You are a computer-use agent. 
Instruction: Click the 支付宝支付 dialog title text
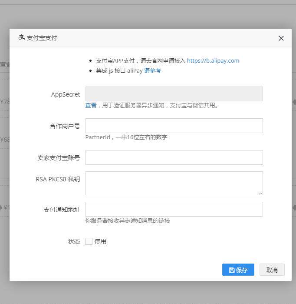tap(42, 38)
